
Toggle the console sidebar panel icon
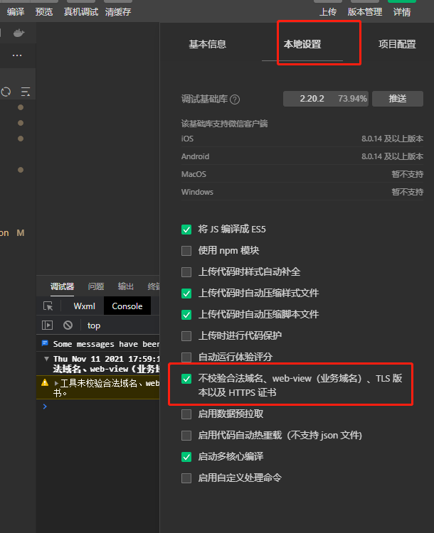47,325
